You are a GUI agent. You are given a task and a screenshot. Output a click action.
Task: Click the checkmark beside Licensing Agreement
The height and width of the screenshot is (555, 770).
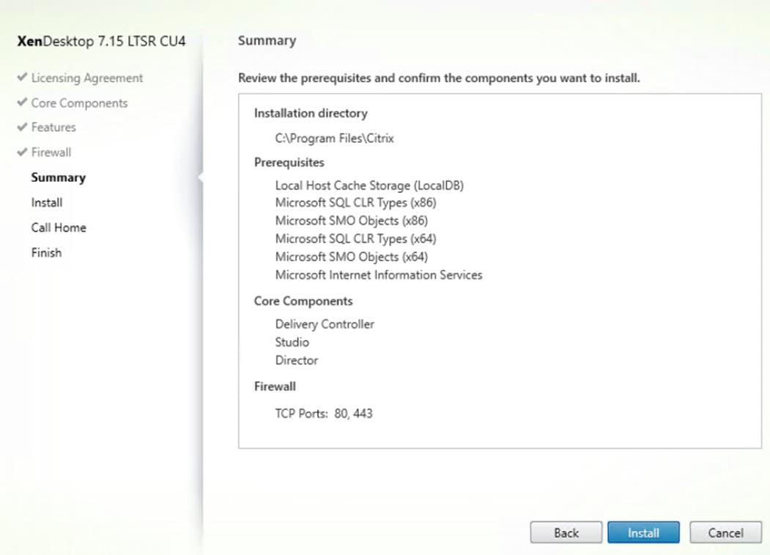[x=21, y=77]
